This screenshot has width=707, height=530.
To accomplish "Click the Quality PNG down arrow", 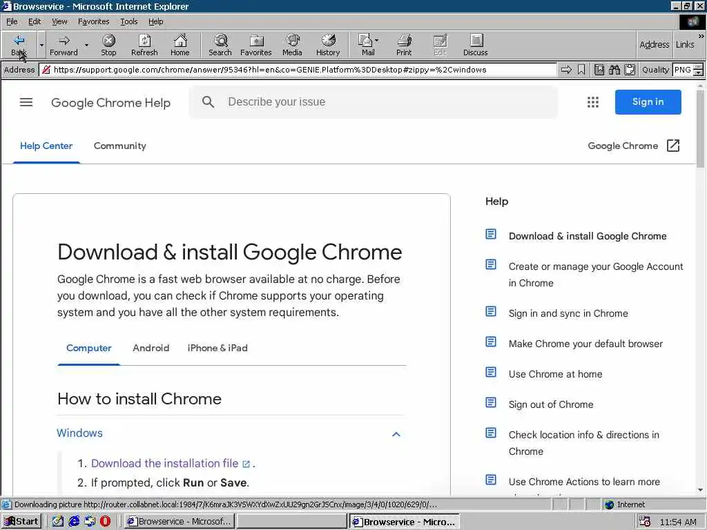I will [x=699, y=72].
